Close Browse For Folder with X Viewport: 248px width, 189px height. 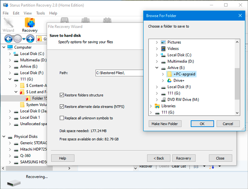tap(240, 15)
